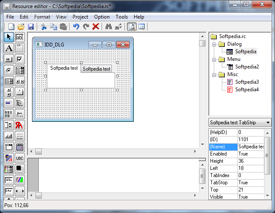Select the Toolbar control tool

tap(9, 136)
